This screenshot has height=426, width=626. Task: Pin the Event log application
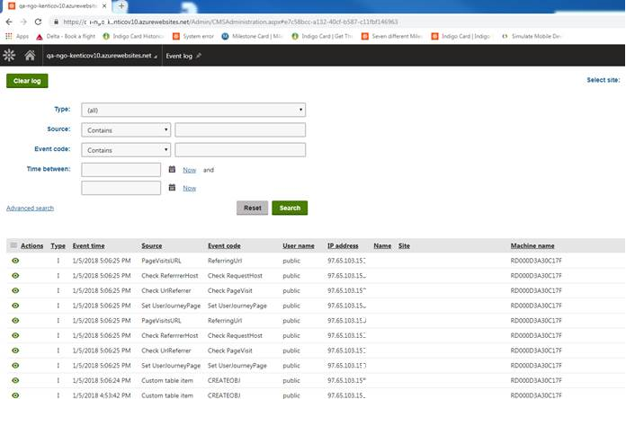(199, 56)
